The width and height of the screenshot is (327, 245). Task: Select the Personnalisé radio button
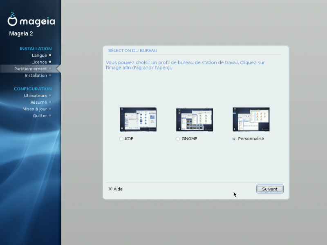[234, 139]
